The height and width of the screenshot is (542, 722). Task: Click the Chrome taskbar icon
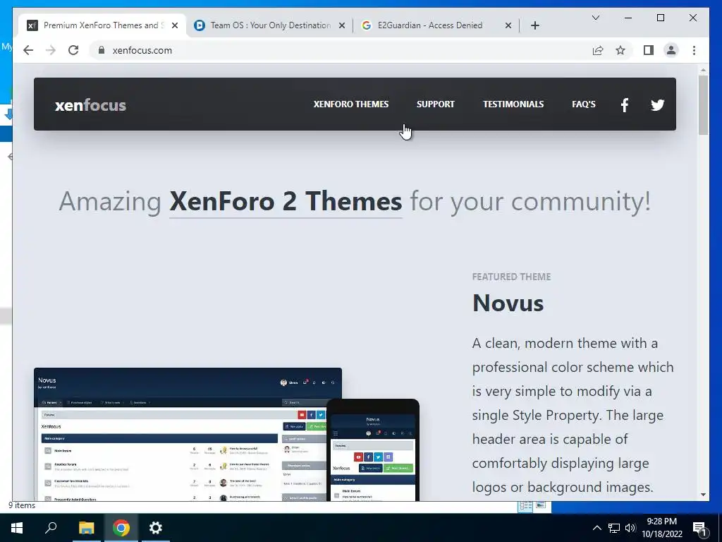tap(121, 528)
